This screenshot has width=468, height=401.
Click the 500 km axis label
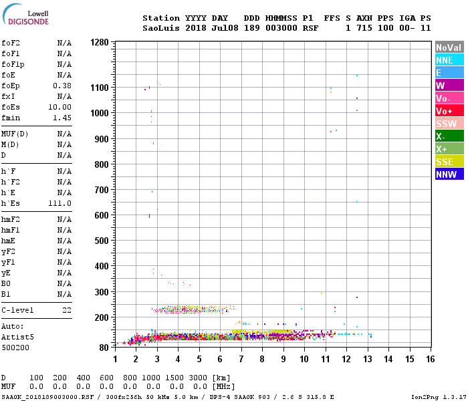coord(102,241)
